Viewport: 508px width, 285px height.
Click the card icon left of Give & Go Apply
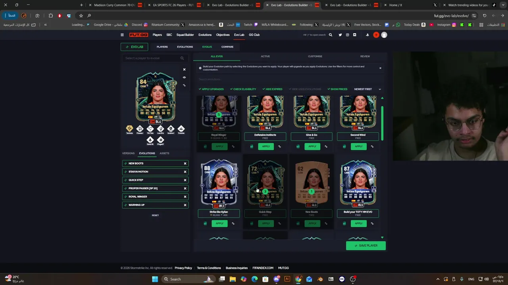click(x=298, y=146)
